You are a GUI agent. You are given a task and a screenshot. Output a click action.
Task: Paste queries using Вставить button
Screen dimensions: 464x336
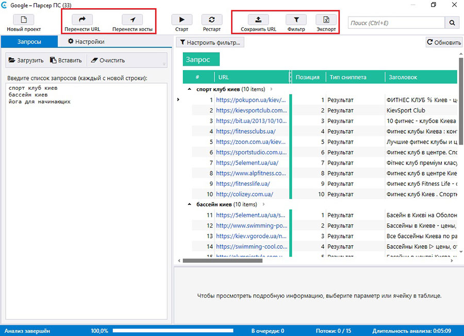coord(65,60)
